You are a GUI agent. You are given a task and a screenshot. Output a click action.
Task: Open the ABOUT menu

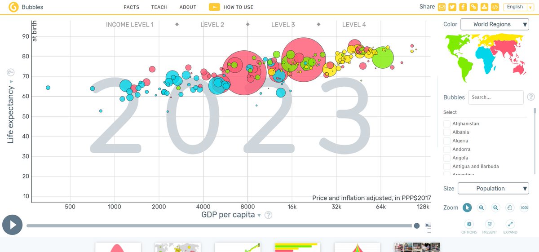(188, 7)
